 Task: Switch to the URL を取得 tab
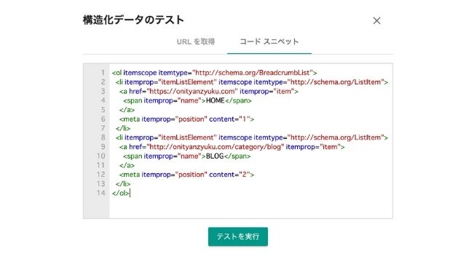(x=196, y=41)
